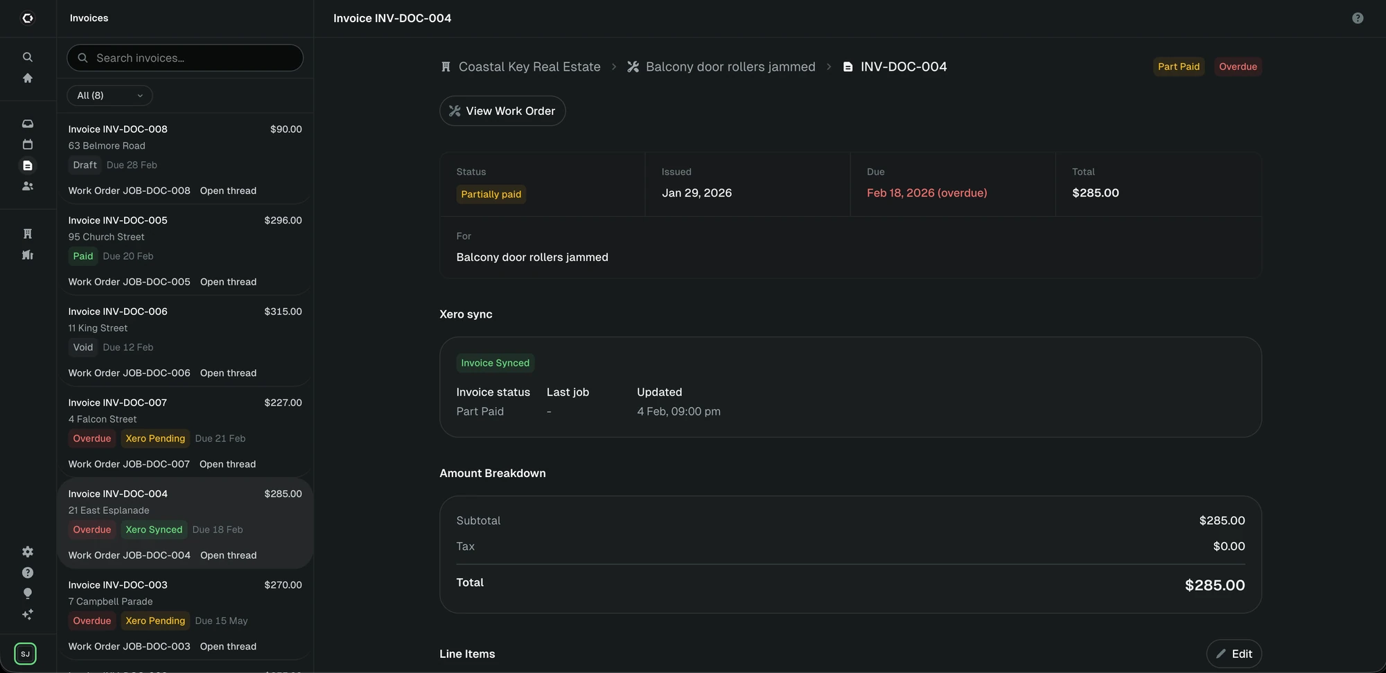Select Invoice INV-DOC-003 in the list

185,616
